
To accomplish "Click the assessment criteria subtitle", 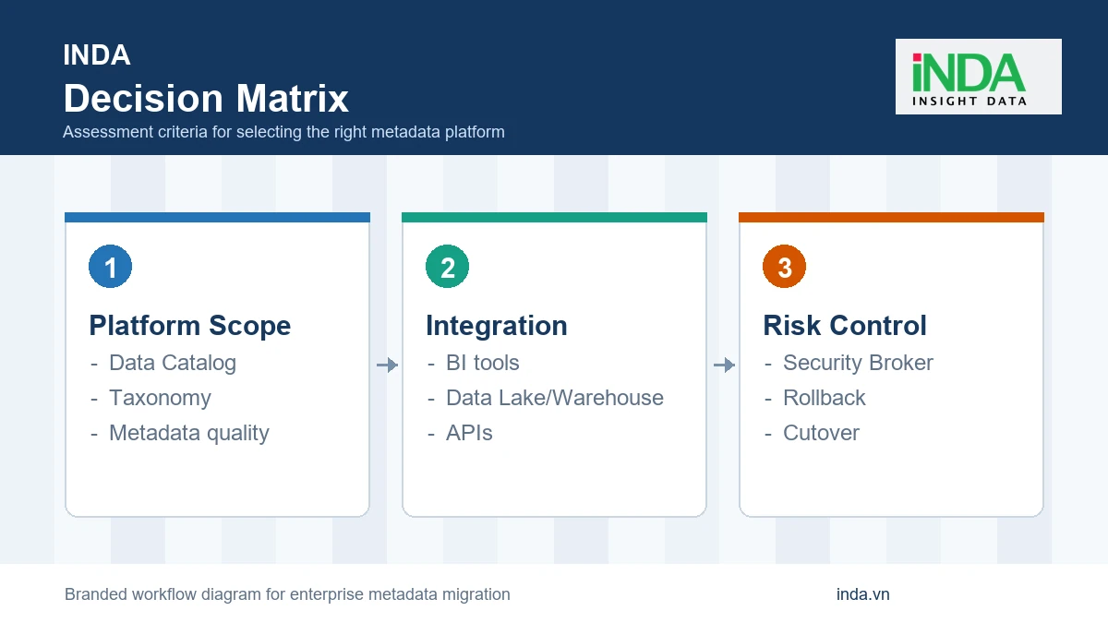I will [x=283, y=132].
